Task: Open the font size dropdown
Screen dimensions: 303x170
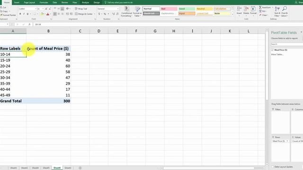Action: pos(43,9)
